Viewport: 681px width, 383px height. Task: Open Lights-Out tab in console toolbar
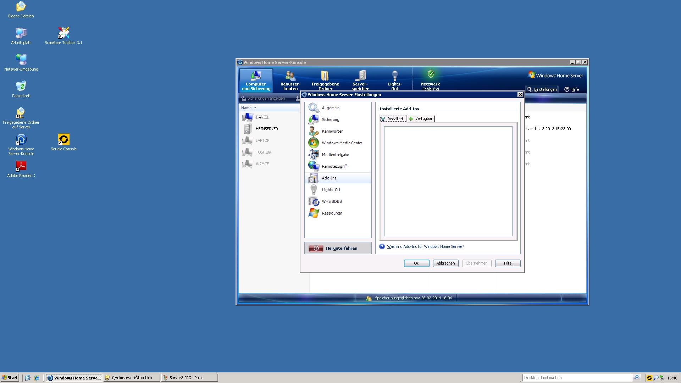coord(395,81)
